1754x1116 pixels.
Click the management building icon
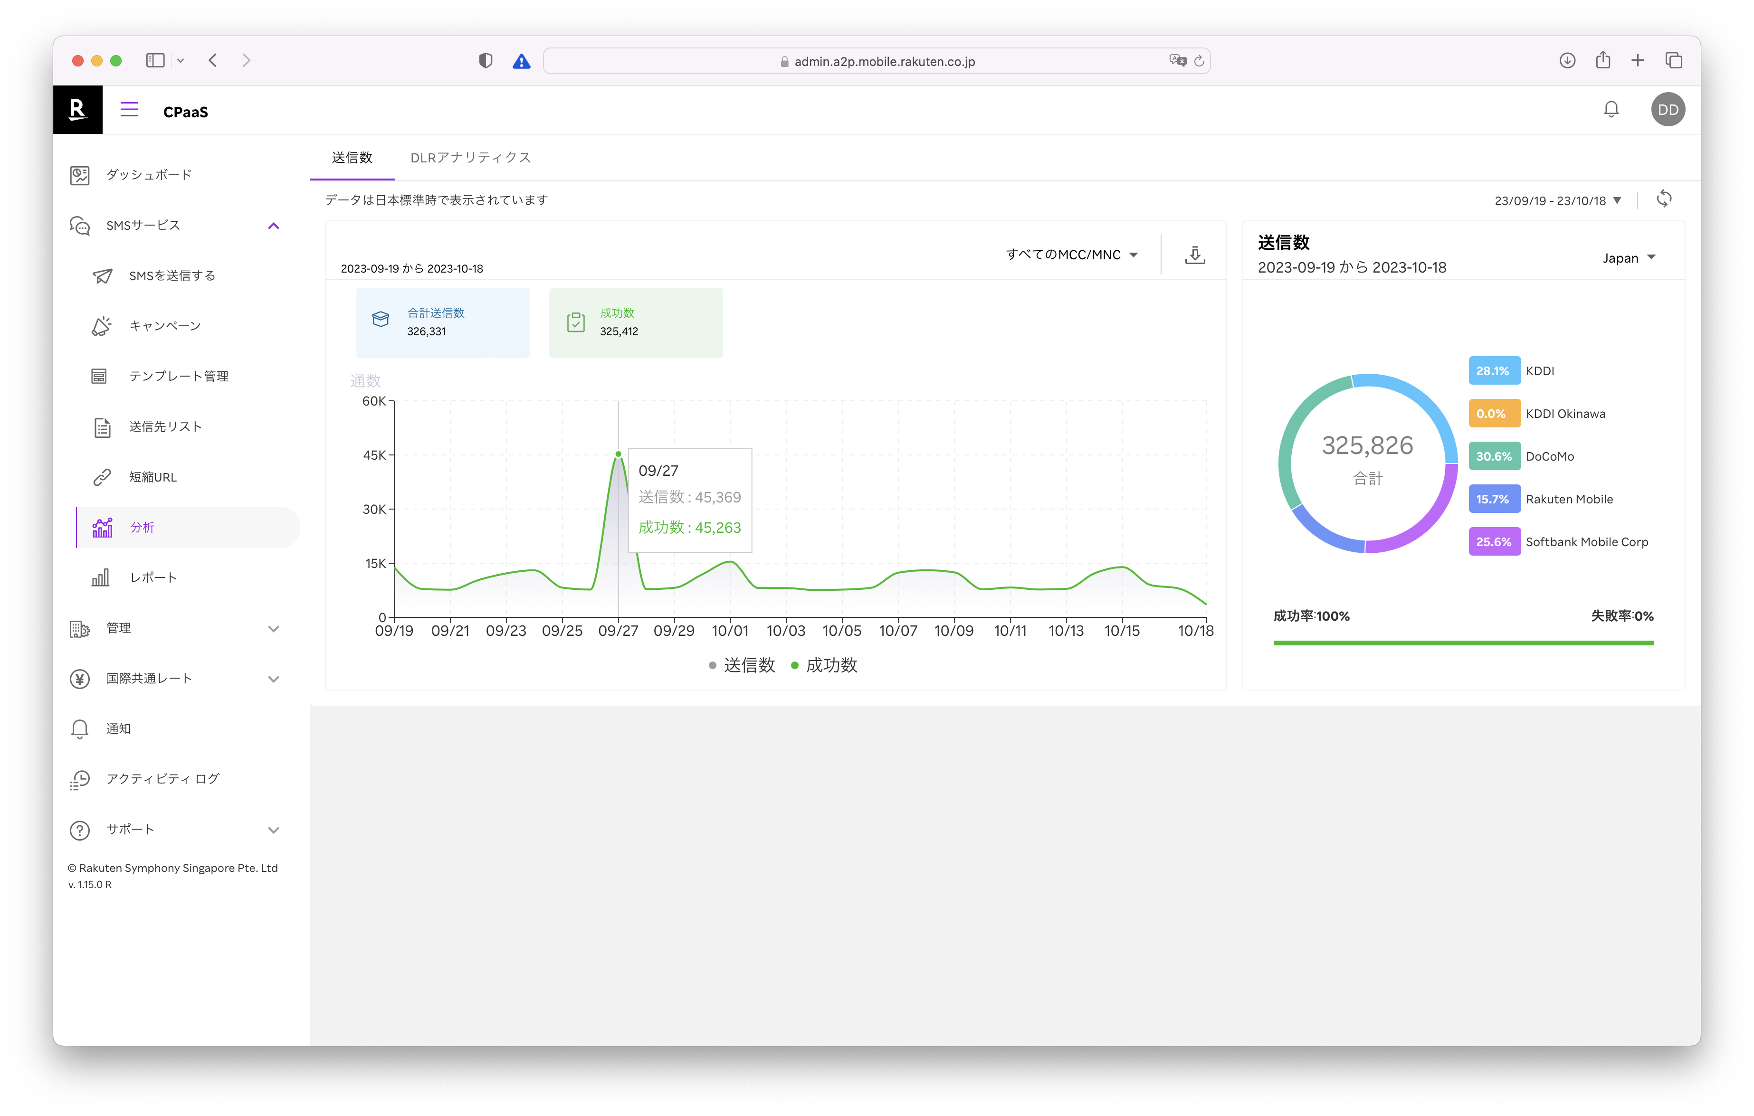coord(79,629)
